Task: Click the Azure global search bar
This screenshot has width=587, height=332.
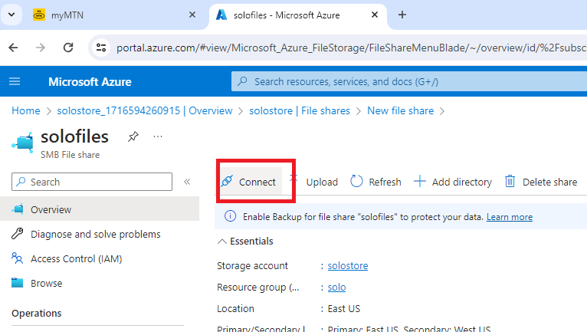Action: coord(406,81)
